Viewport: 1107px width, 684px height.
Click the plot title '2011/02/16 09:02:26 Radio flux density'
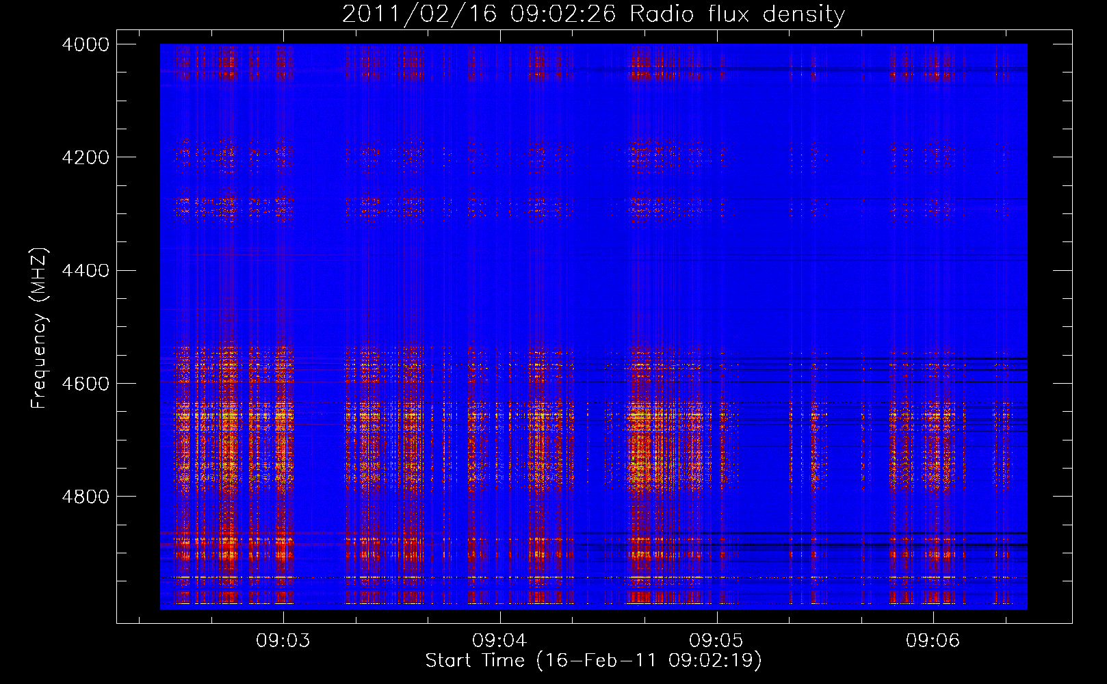coord(593,14)
